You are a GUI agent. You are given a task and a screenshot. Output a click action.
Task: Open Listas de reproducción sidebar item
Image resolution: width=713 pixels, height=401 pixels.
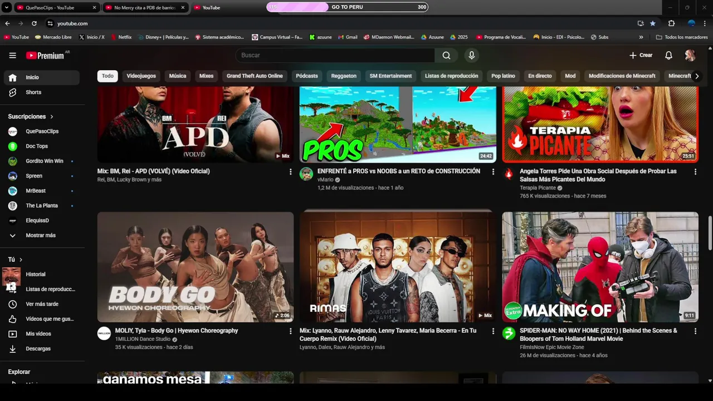[42, 289]
